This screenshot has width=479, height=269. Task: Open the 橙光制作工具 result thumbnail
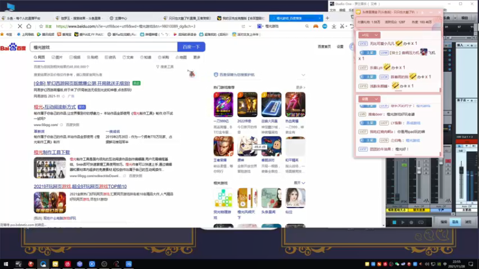[50, 168]
